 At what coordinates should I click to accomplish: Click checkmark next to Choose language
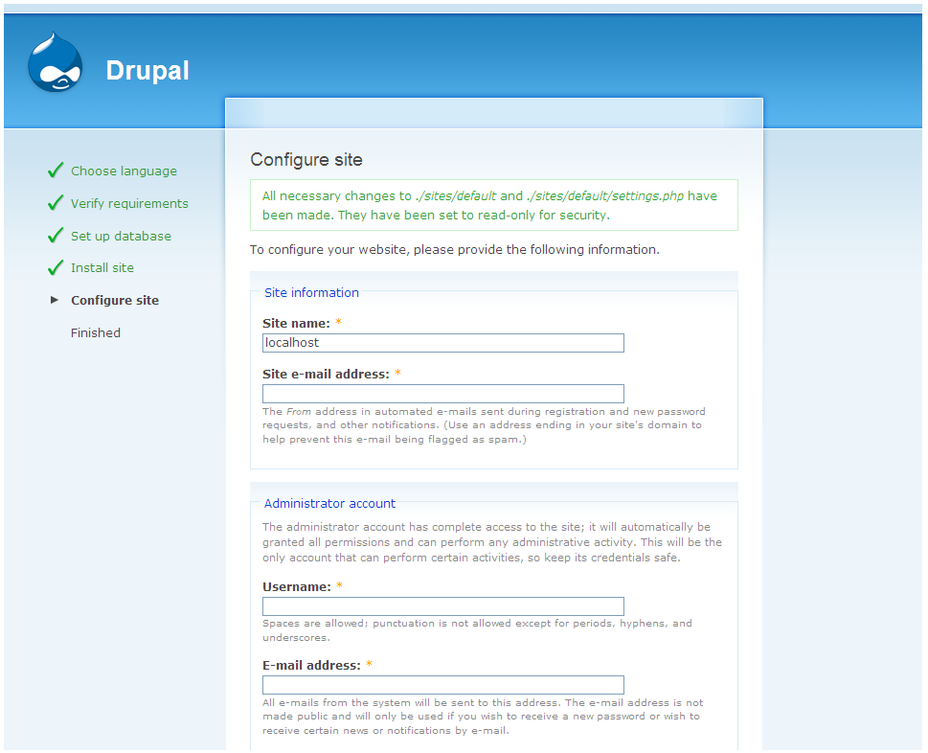tap(56, 171)
